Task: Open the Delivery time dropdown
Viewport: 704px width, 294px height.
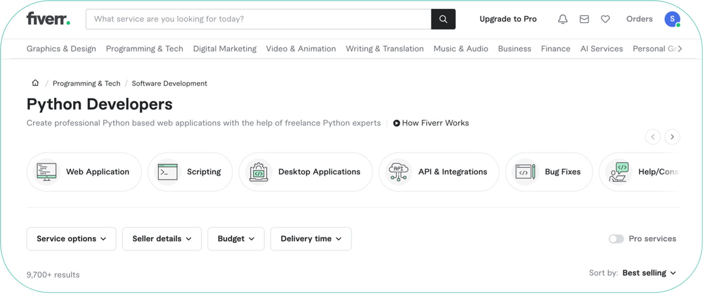Action: coord(311,239)
